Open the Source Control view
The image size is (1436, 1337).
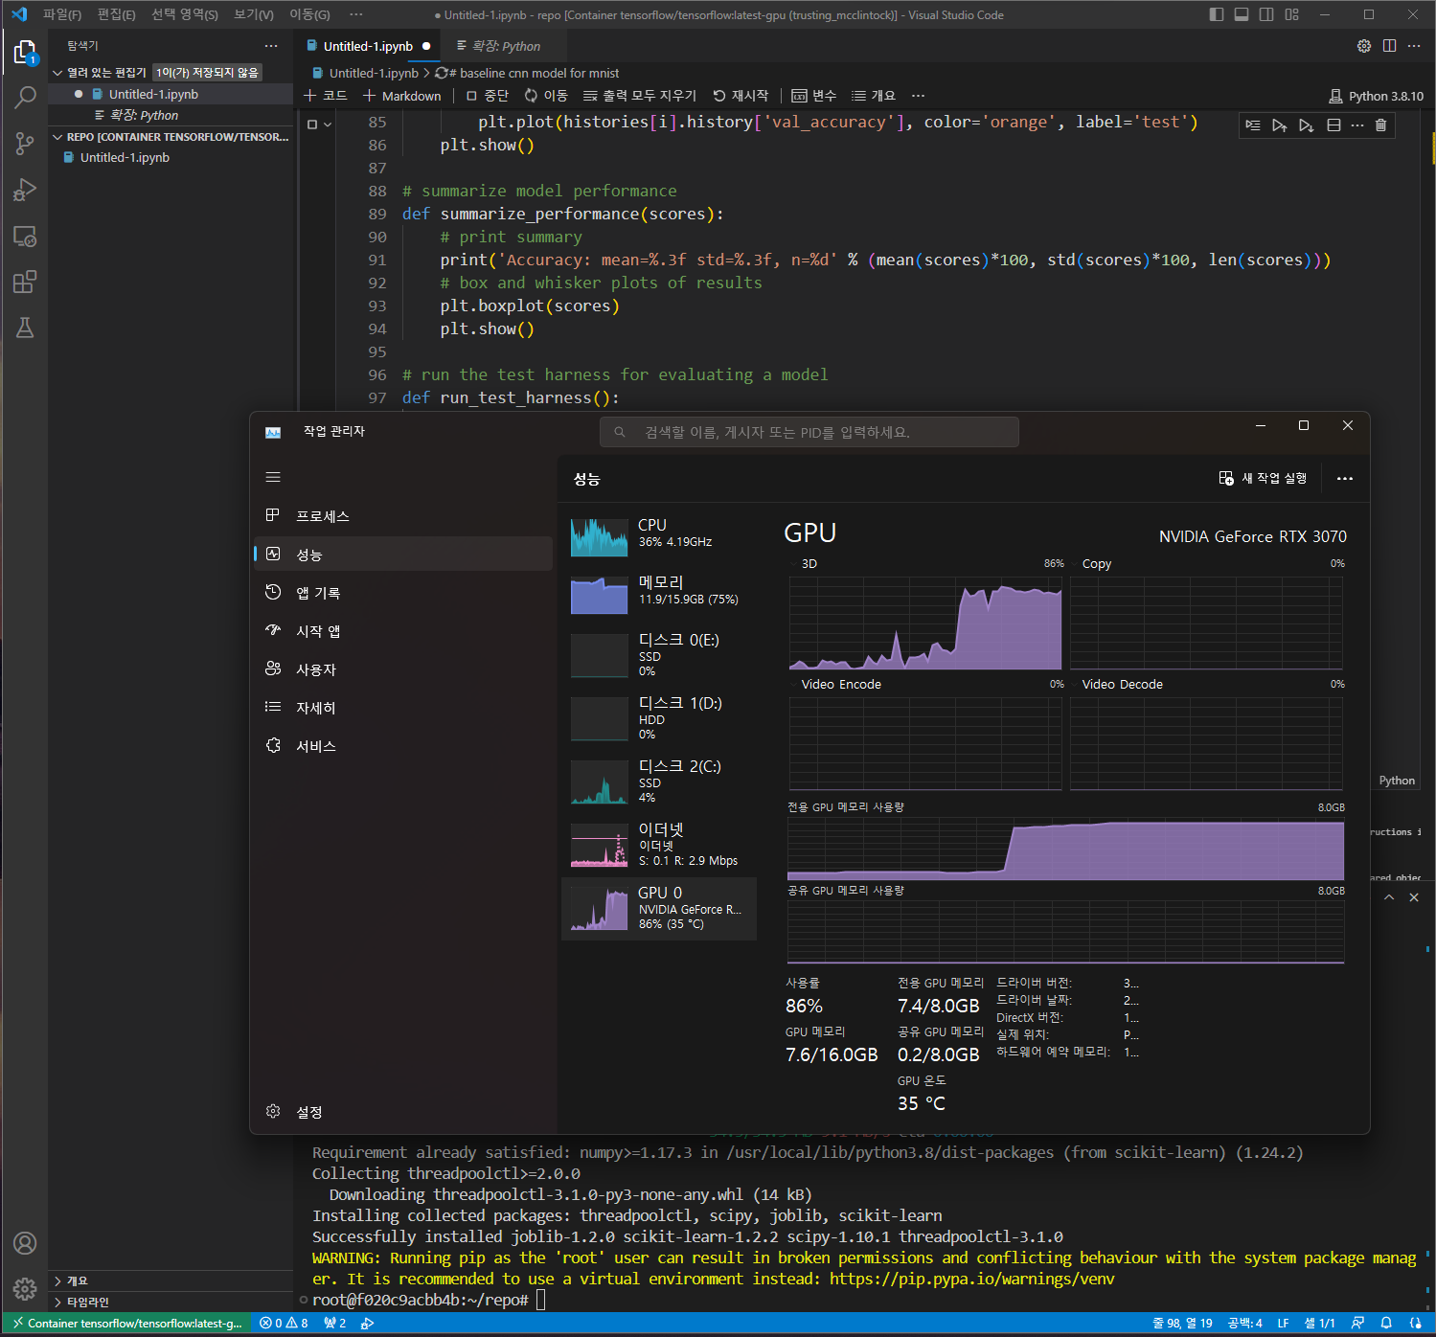click(25, 144)
